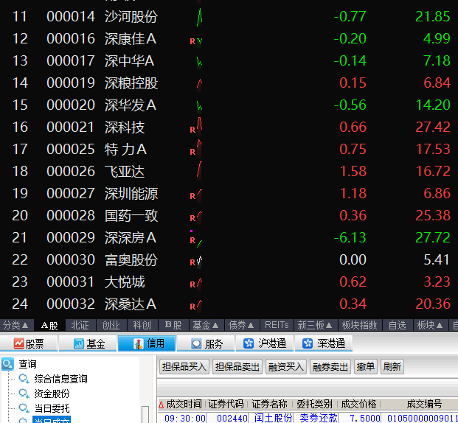Click the query tree scrollbar
The width and height of the screenshot is (458, 423).
click(145, 414)
